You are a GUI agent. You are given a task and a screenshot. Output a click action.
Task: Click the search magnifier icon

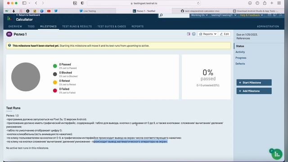(161, 15)
